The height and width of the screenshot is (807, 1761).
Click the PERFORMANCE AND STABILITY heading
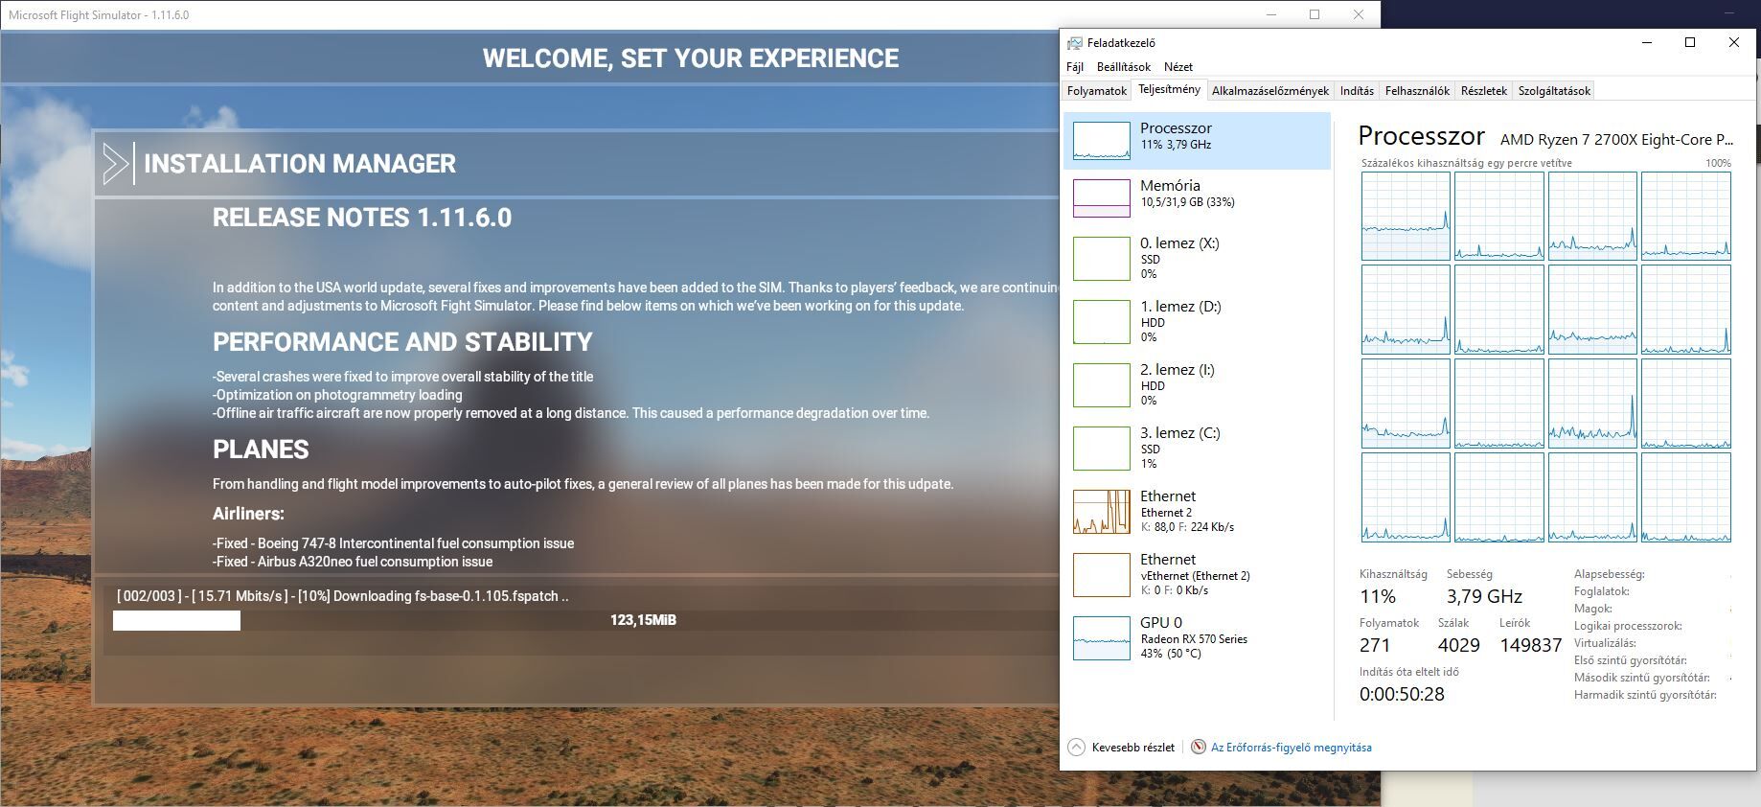402,342
